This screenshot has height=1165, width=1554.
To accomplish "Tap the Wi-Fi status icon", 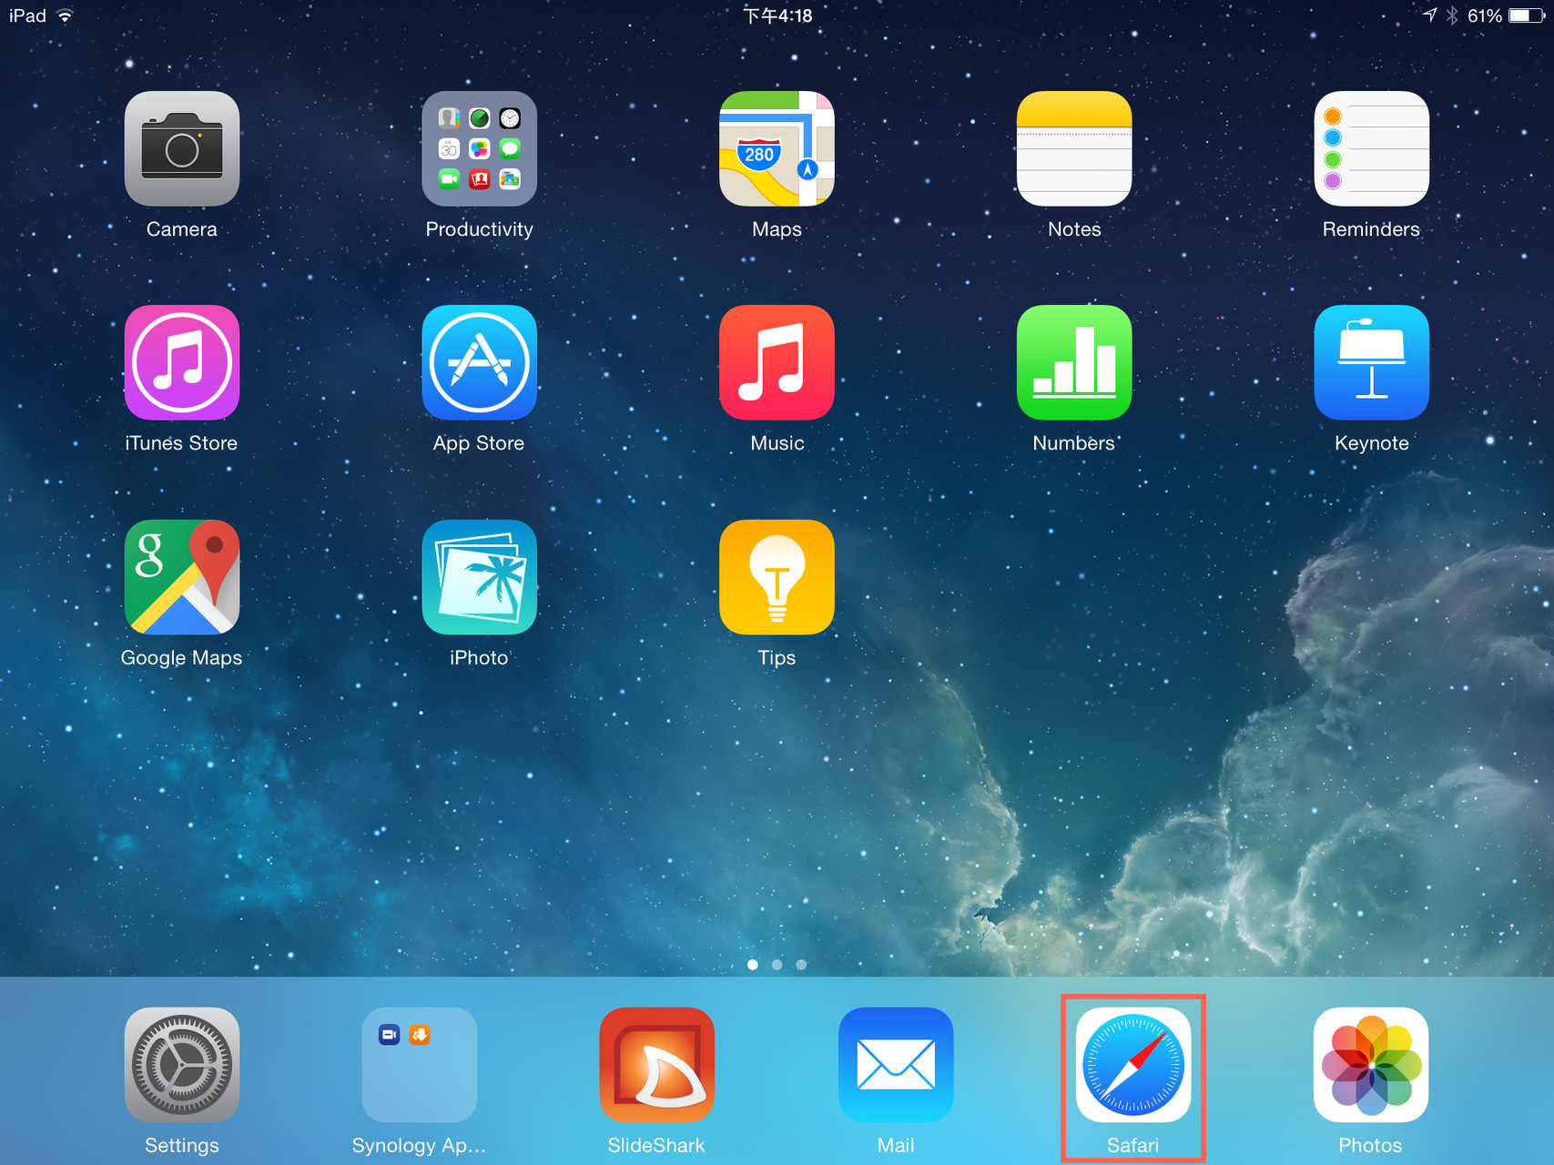I will 65,15.
